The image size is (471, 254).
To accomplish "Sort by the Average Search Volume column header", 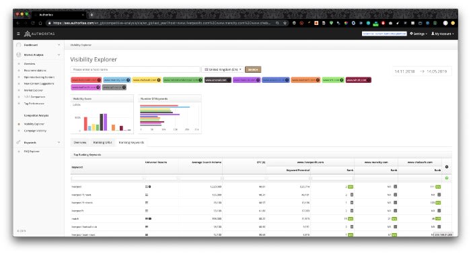I will (207, 162).
